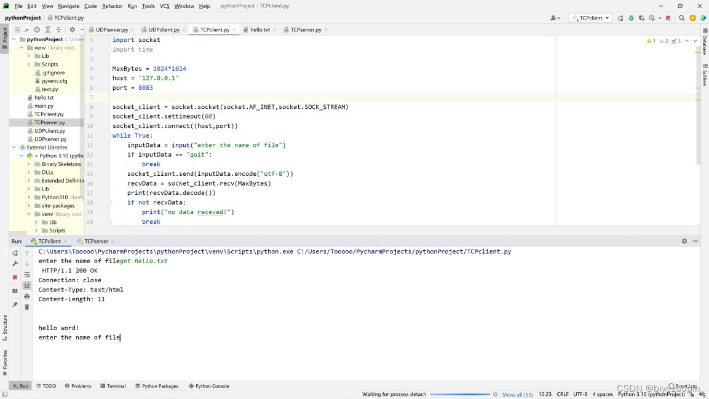Screen dimensions: 709x399
Task: Collapse the External Libraries tree node
Action: [x=14, y=148]
